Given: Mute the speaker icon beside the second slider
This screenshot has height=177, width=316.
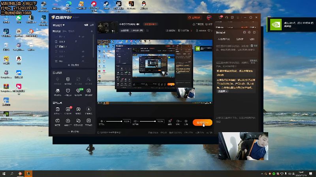Looking at the screenshot, I should coord(135,121).
